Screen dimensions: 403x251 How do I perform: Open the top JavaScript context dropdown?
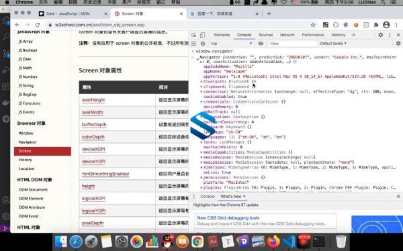click(x=232, y=44)
